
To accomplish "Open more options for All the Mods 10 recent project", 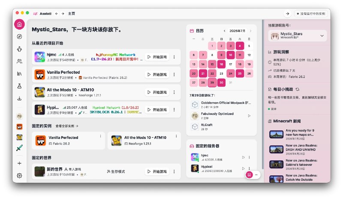I will coord(174,92).
